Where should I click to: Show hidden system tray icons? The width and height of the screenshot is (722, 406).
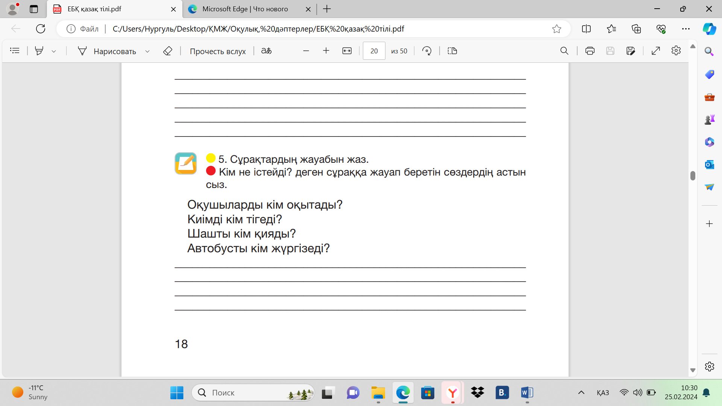click(581, 392)
